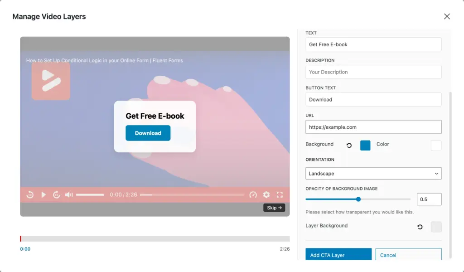The height and width of the screenshot is (272, 464).
Task: Open the Orientation dropdown
Action: click(x=373, y=173)
